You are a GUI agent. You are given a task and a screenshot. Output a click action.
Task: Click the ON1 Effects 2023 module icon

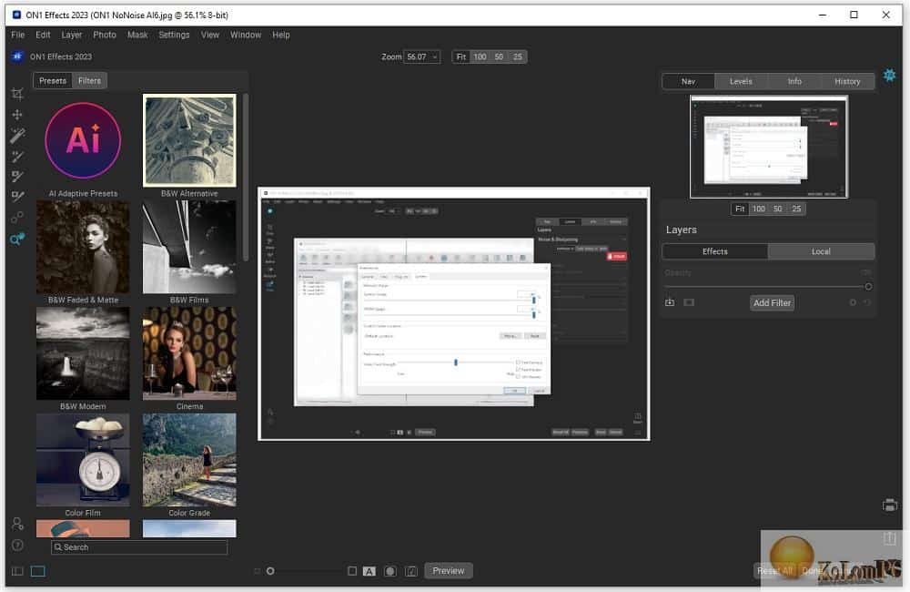pos(16,56)
